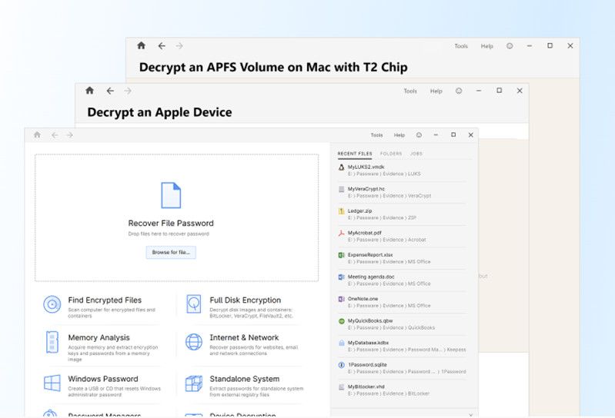The height and width of the screenshot is (418, 615).
Task: Select MyQuickBooks.qbw recent file
Action: coord(402,324)
